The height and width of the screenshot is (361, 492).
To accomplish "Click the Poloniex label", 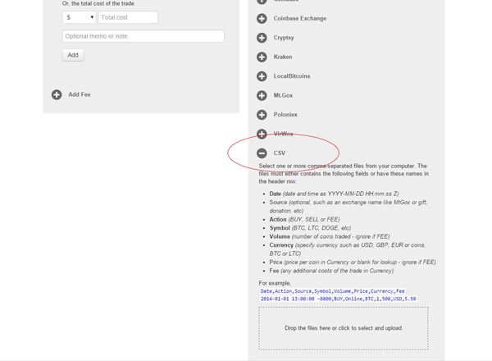I will click(285, 115).
